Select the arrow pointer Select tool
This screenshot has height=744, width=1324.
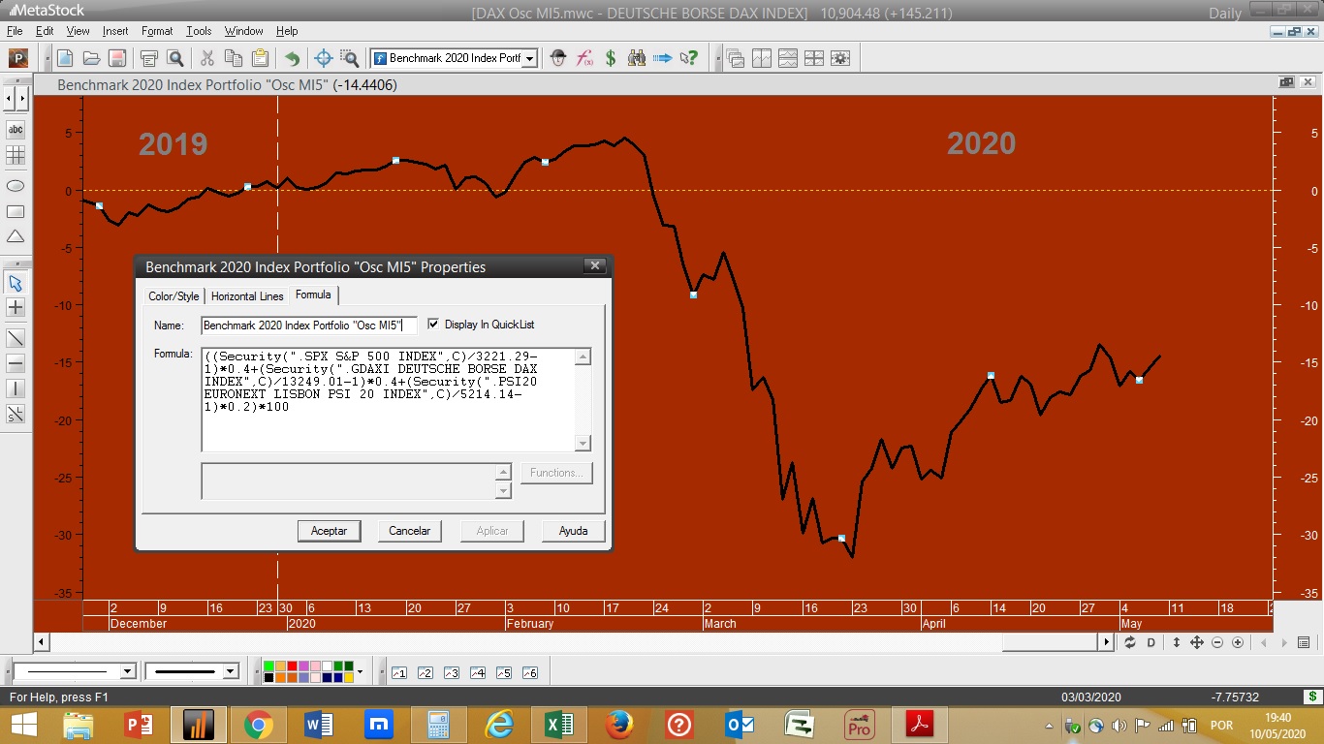[x=16, y=283]
